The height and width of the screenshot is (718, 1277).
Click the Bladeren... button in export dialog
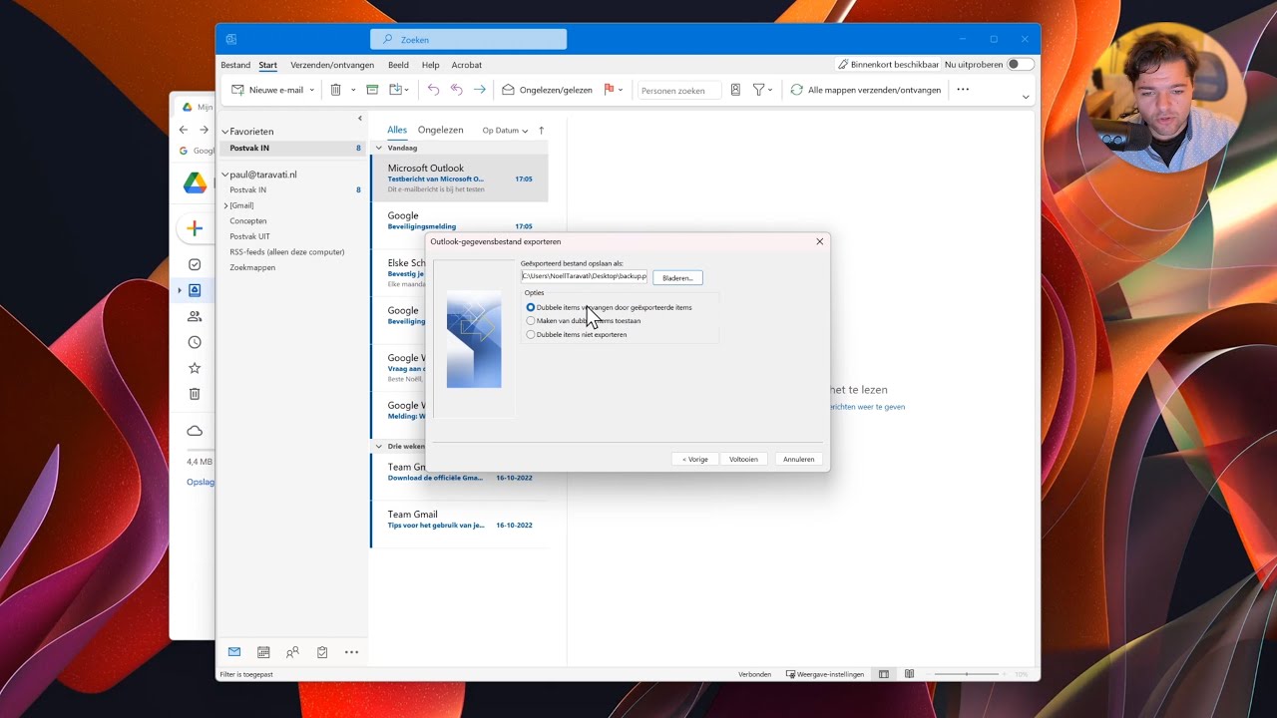point(677,278)
